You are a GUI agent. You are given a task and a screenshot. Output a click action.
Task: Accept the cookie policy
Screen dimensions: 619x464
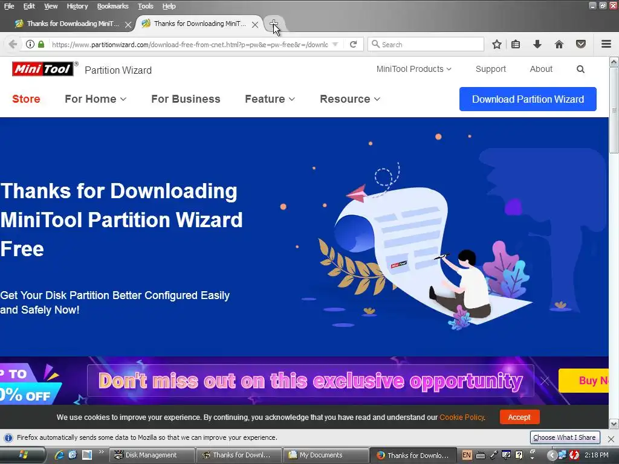click(x=519, y=417)
